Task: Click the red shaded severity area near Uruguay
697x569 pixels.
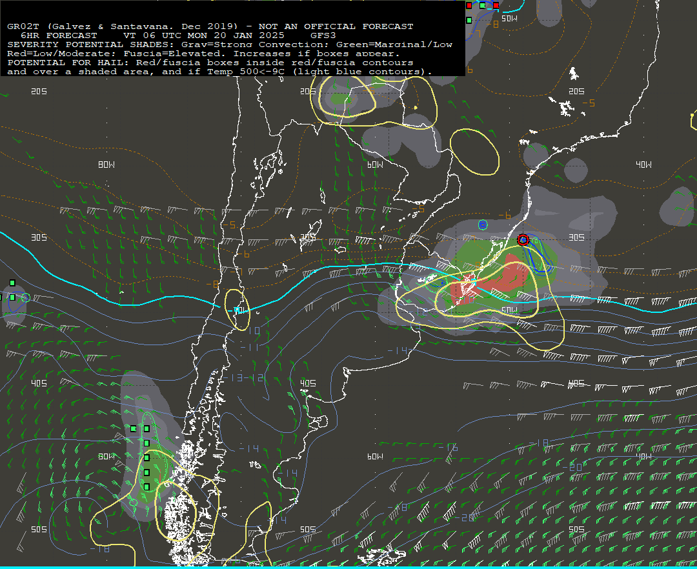Action: coord(502,279)
